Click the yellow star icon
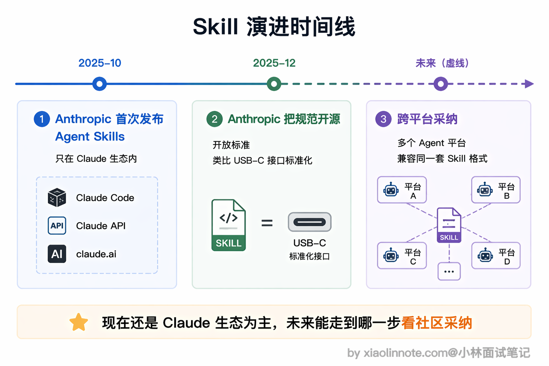The height and width of the screenshot is (366, 549). [79, 322]
